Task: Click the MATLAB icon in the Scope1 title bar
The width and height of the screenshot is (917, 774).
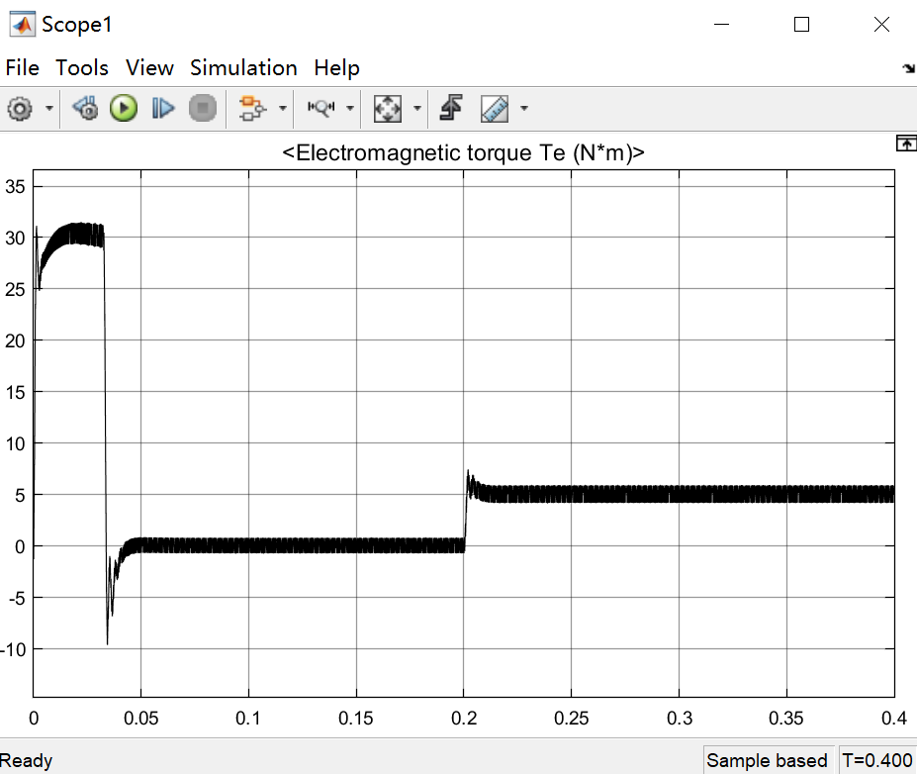Action: click(x=22, y=25)
